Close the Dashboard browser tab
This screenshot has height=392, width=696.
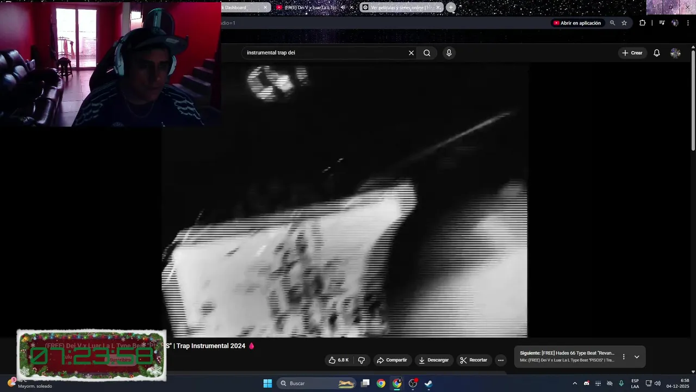pyautogui.click(x=265, y=8)
